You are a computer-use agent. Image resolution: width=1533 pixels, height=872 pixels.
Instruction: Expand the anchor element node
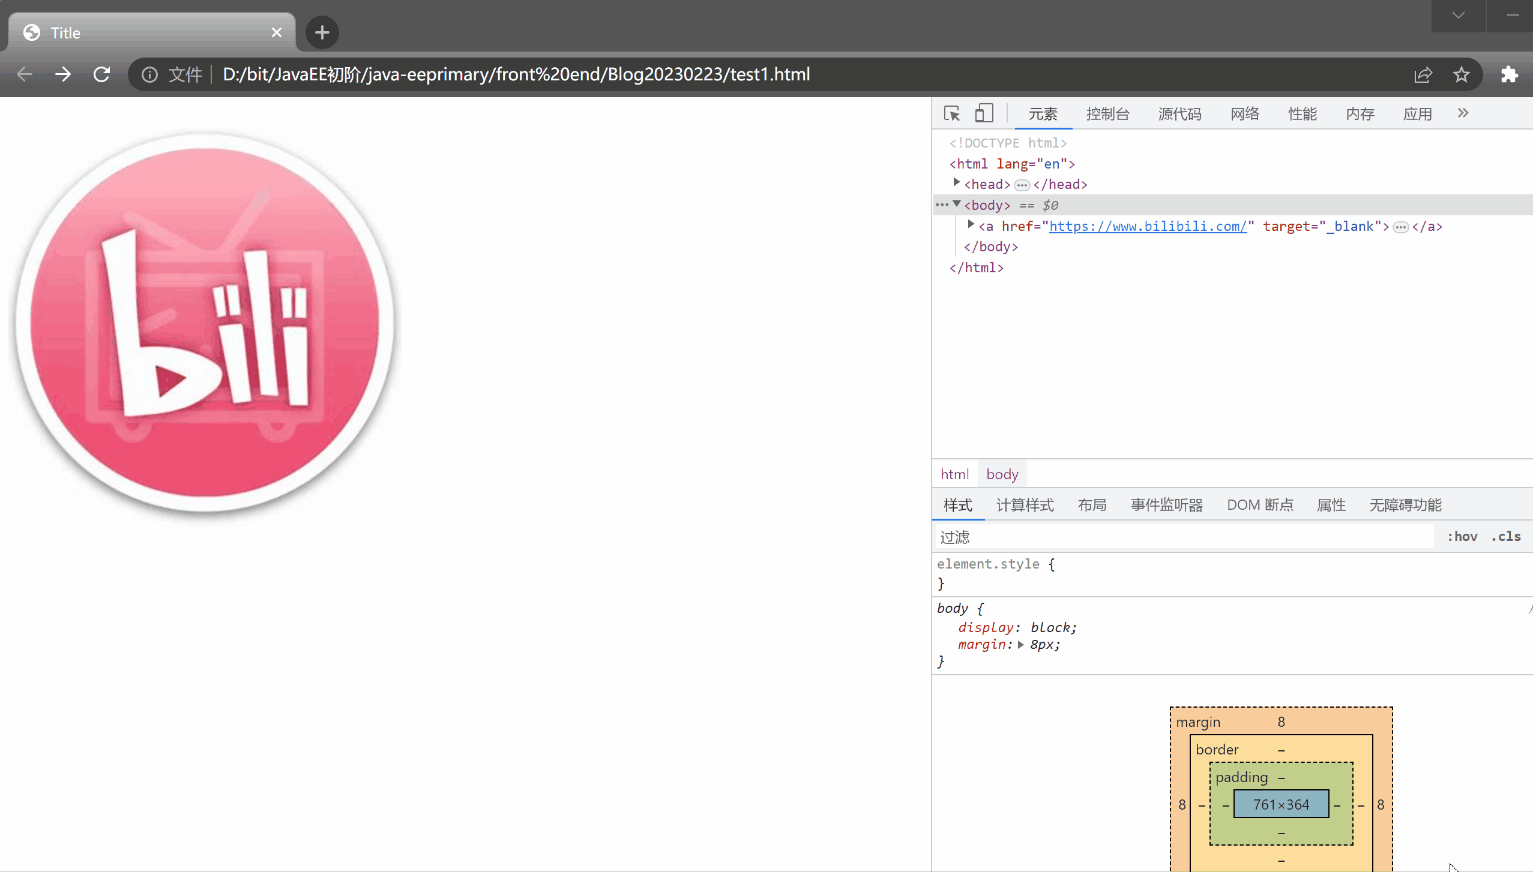[x=971, y=224]
